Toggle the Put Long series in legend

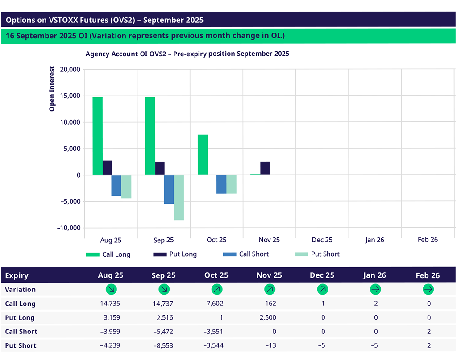click(x=176, y=254)
